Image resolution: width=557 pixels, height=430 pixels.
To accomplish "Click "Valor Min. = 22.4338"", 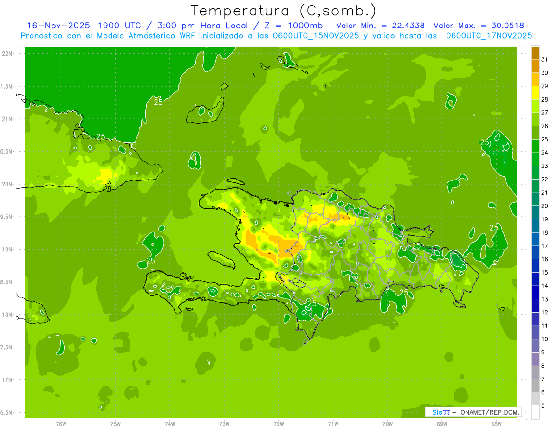I will pyautogui.click(x=381, y=25).
